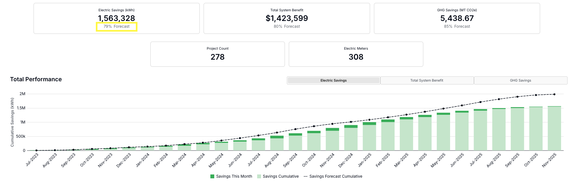Click the Nov-2025 cumulative savings bar
The image size is (574, 188).
tap(554, 129)
